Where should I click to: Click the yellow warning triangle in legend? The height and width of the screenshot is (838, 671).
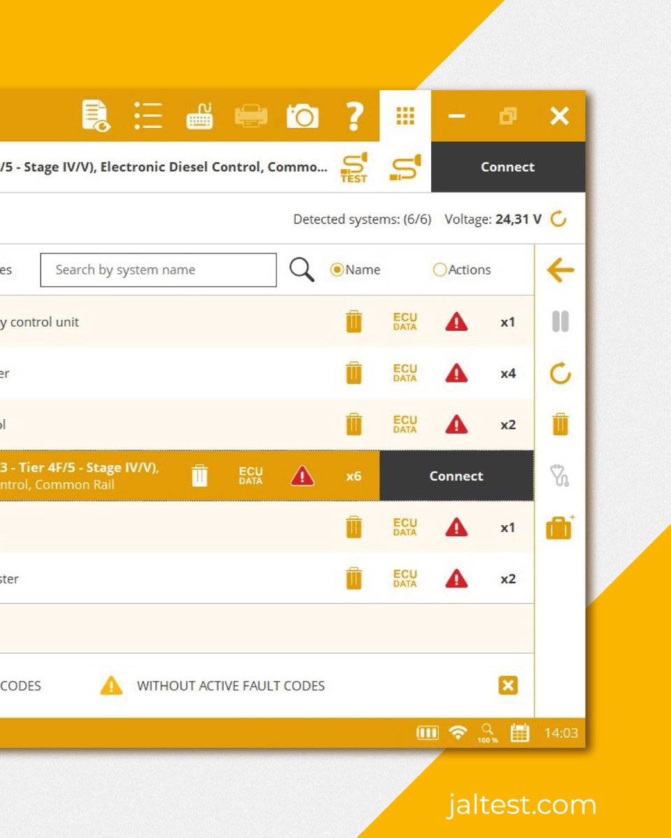(x=111, y=686)
